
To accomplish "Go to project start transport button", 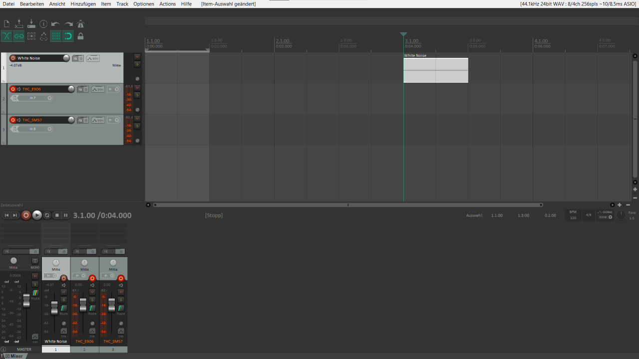I will click(x=6, y=215).
